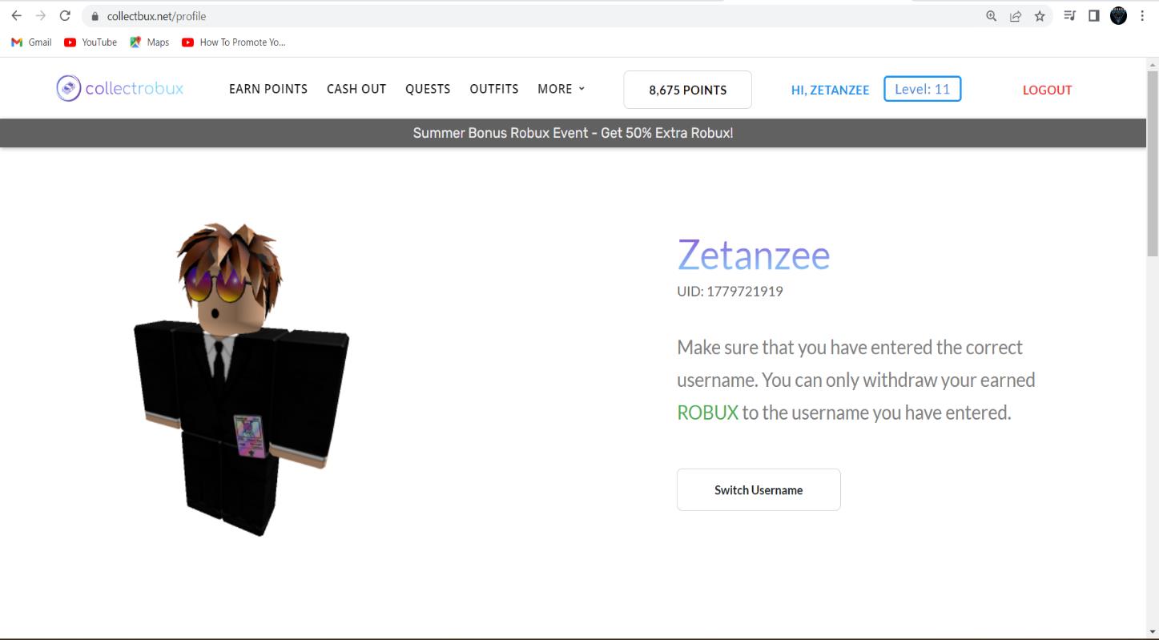Viewport: 1159px width, 640px height.
Task: Open the Maps bookmark
Action: coord(150,42)
